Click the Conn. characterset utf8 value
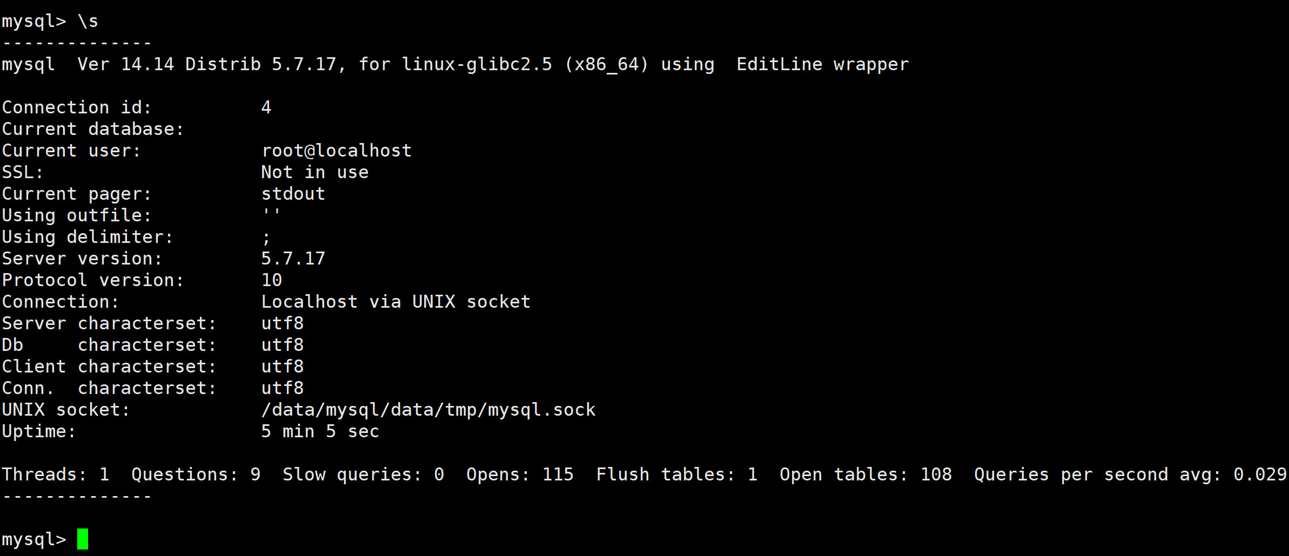The width and height of the screenshot is (1289, 556). pyautogui.click(x=282, y=388)
